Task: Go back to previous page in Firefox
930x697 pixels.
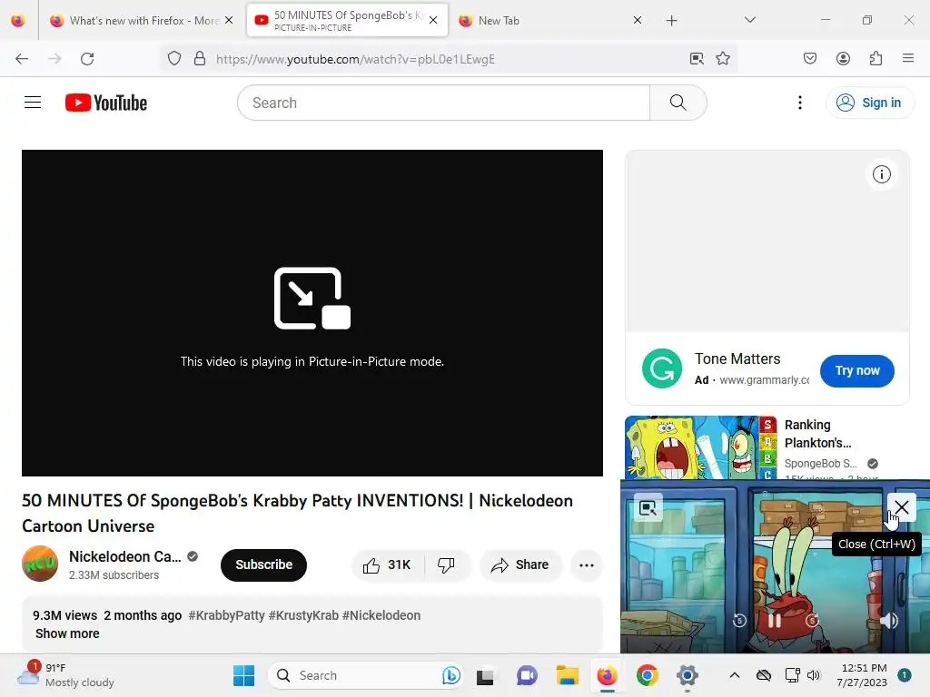Action: (22, 59)
